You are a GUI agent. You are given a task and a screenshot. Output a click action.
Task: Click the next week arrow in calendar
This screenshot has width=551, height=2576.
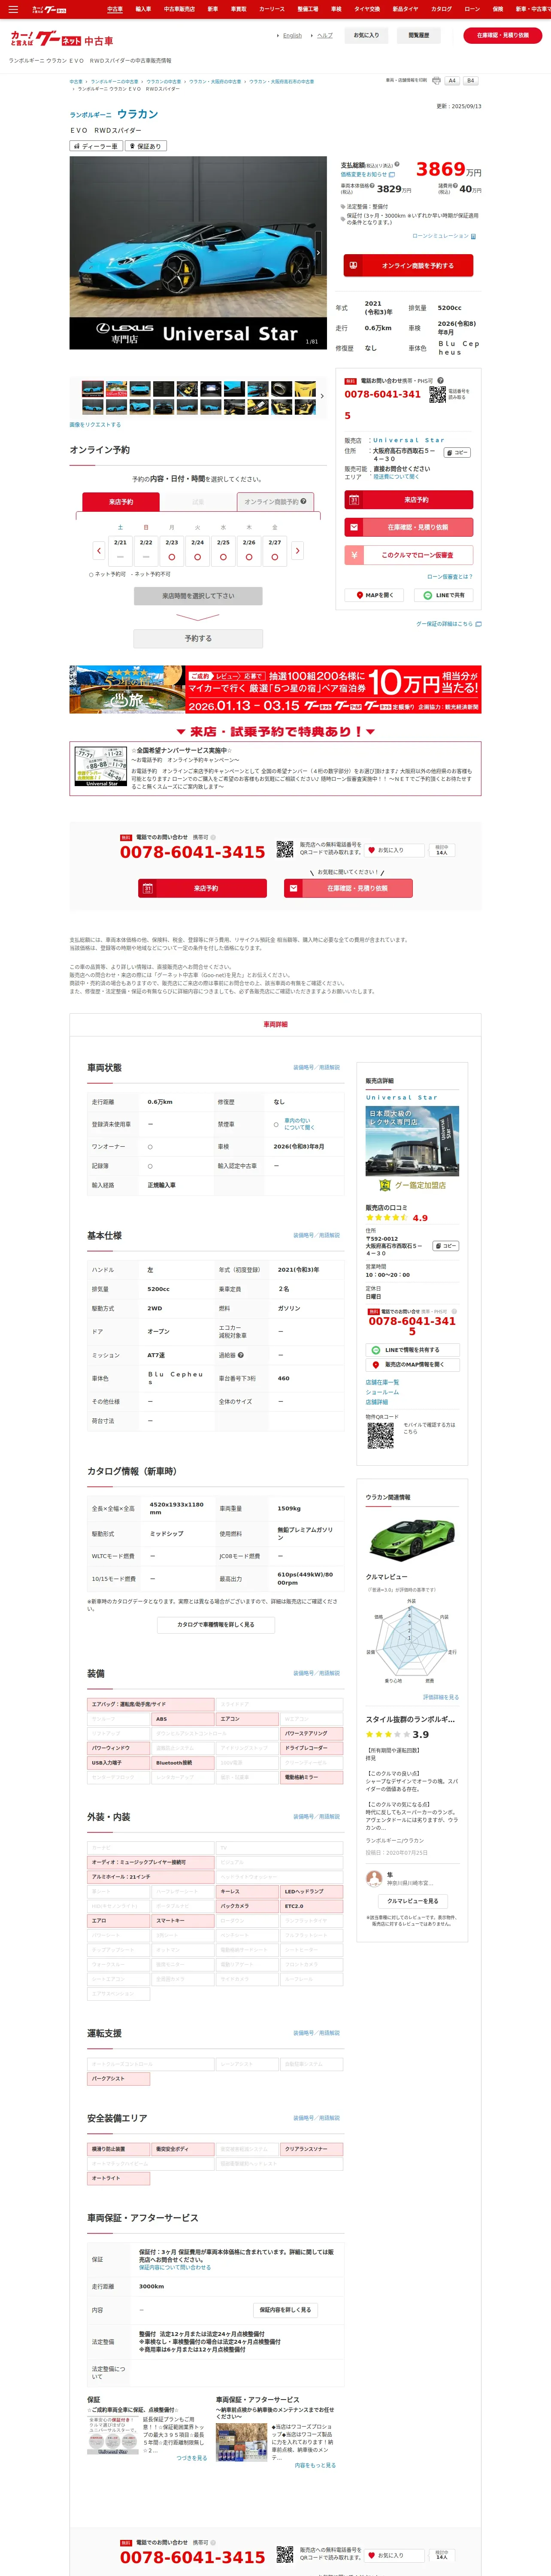coord(297,551)
